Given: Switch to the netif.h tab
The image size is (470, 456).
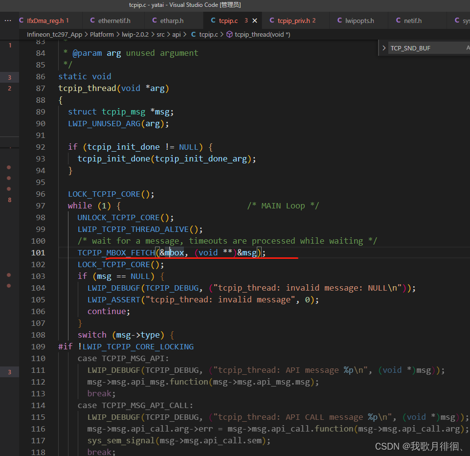Looking at the screenshot, I should pyautogui.click(x=413, y=21).
